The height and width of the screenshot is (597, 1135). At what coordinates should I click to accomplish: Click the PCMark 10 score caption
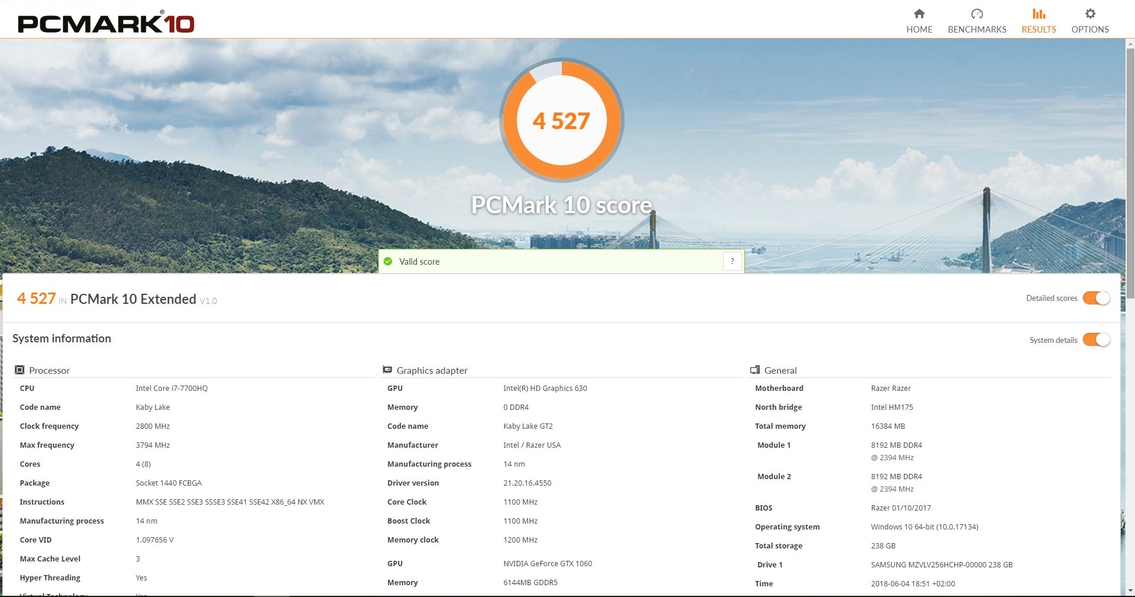click(561, 205)
